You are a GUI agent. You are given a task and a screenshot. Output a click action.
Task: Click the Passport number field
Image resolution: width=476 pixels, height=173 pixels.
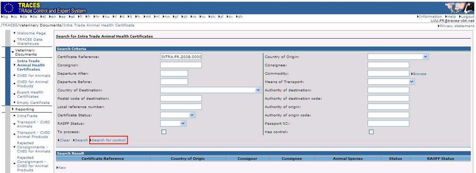388,124
